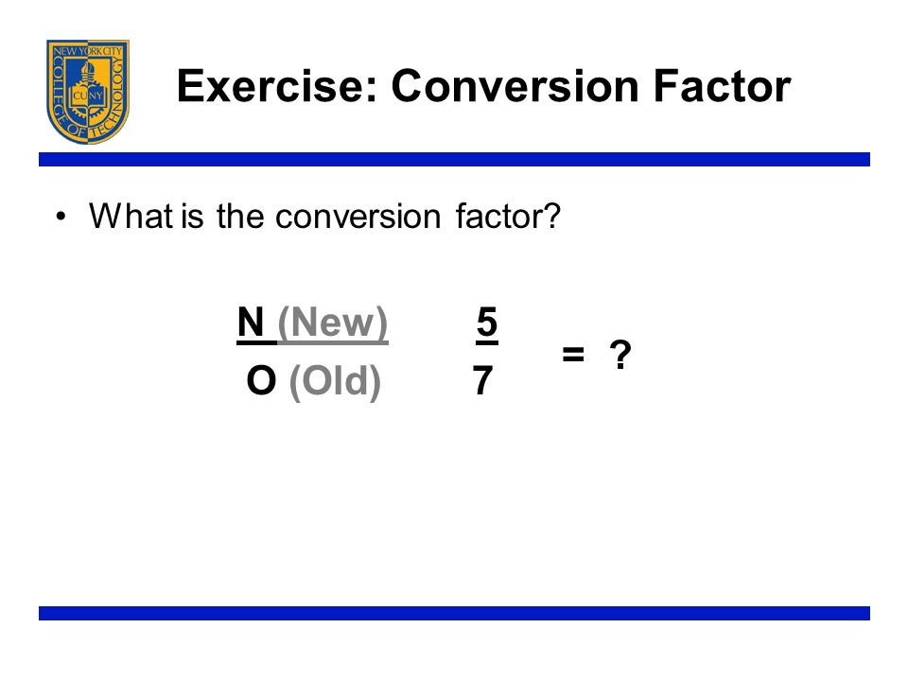Select the 'Exercise: Conversion Factor' title
Screen dimensions: 908x681
pyautogui.click(x=483, y=86)
